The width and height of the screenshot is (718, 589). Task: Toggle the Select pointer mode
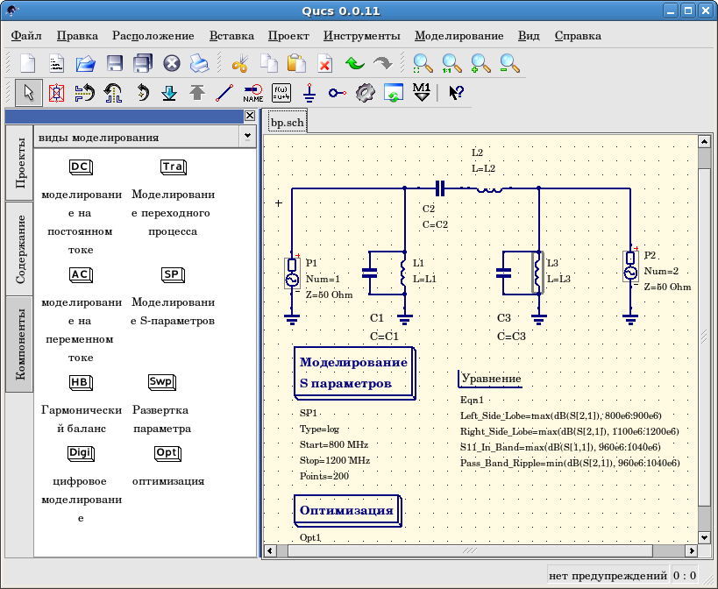tap(28, 92)
